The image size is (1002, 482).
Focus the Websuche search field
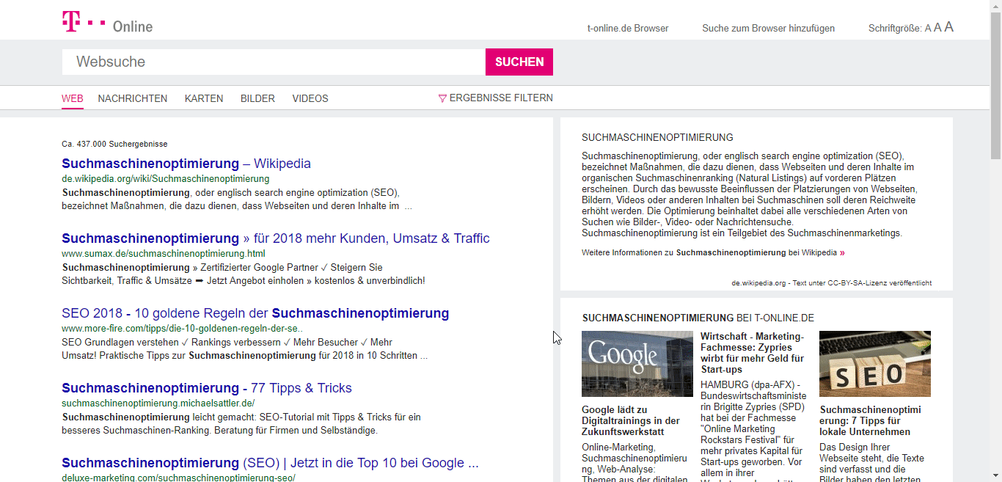pos(274,62)
